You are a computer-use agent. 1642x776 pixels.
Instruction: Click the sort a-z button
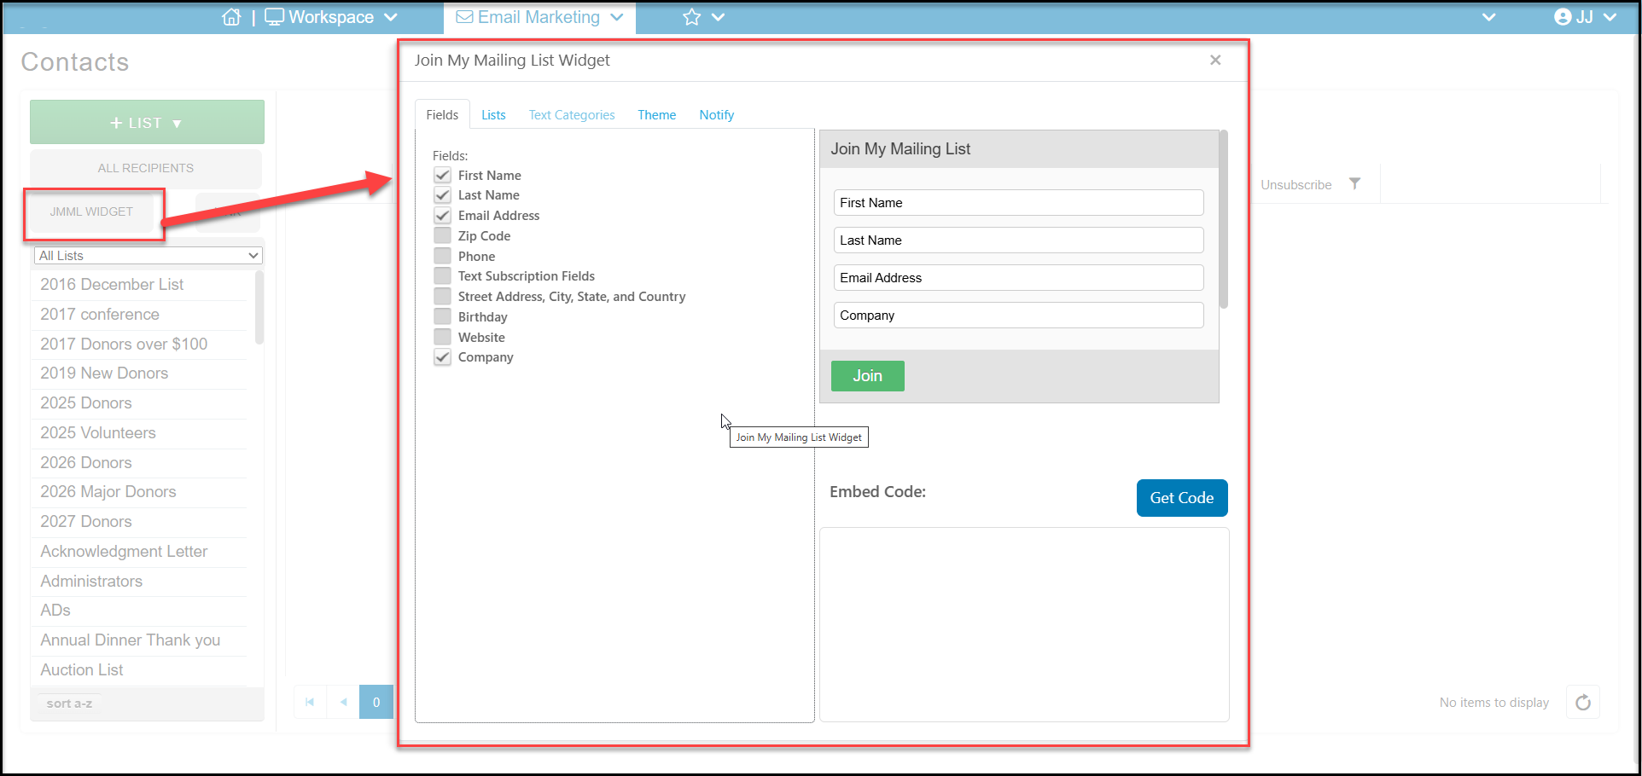[69, 704]
